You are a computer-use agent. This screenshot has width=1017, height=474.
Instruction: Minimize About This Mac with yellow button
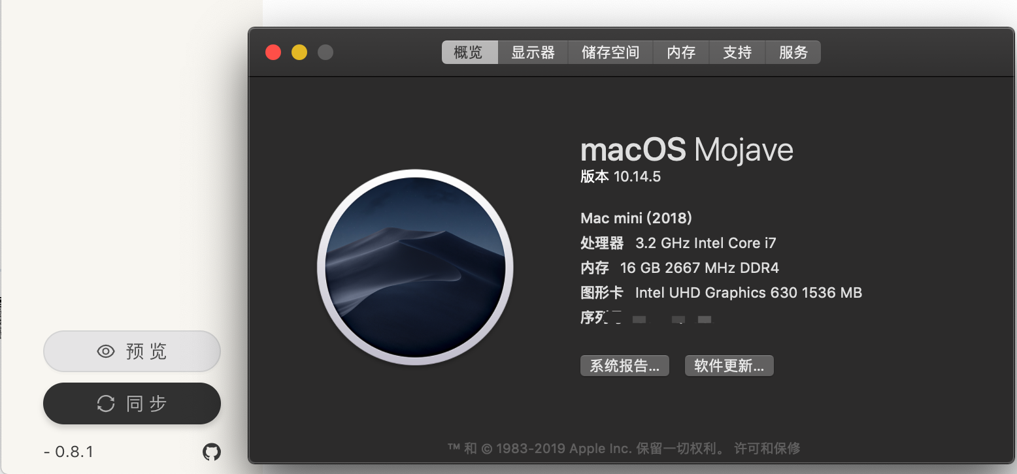tap(299, 52)
